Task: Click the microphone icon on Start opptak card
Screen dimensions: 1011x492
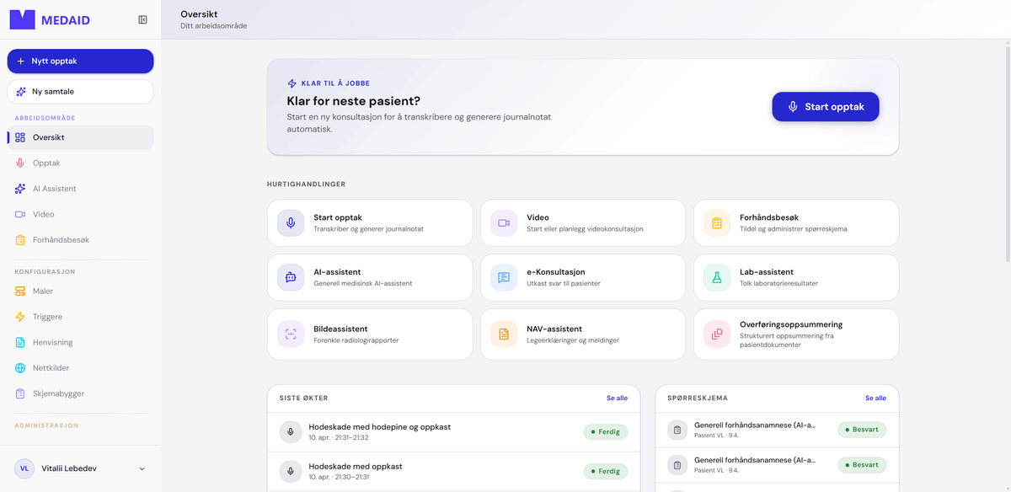Action: coord(291,223)
